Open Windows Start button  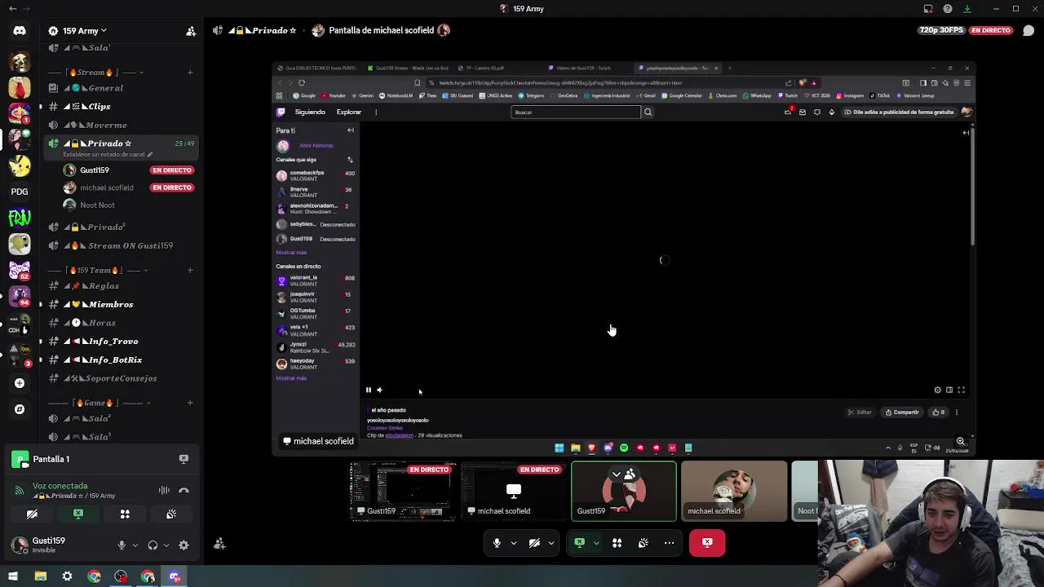(x=13, y=576)
